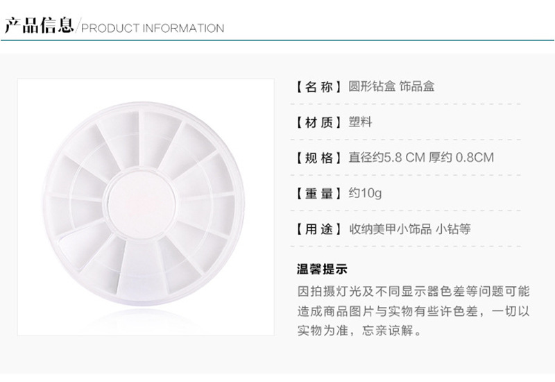
Task: Select the 【规格】 label
Action: click(x=319, y=158)
